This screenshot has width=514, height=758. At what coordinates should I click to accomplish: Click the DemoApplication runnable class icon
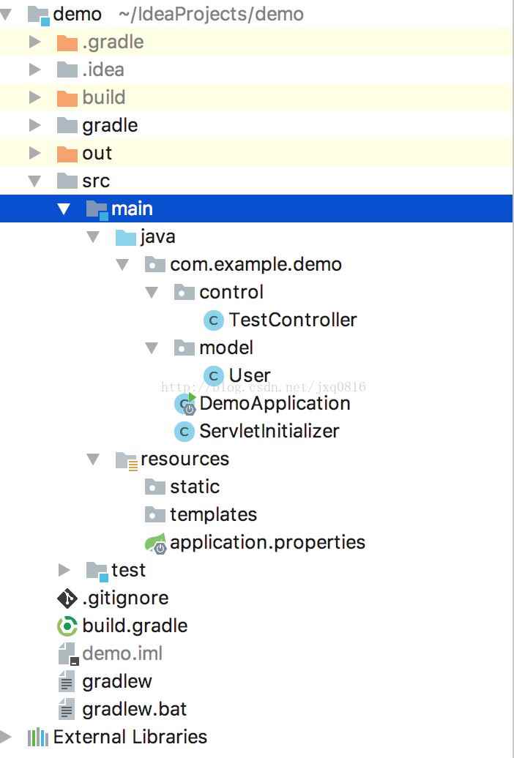[x=185, y=404]
